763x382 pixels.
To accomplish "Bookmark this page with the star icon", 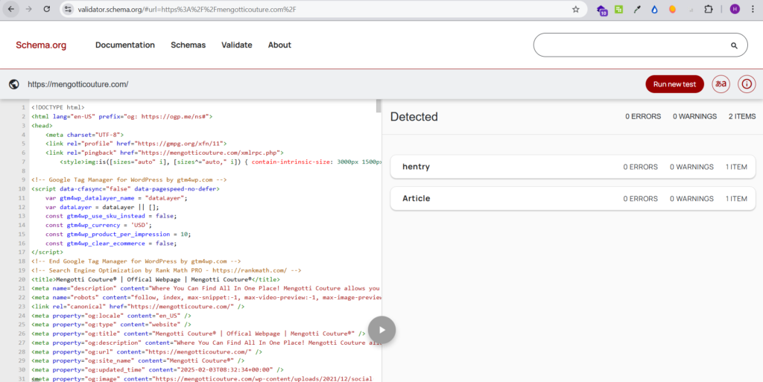I will pos(576,9).
